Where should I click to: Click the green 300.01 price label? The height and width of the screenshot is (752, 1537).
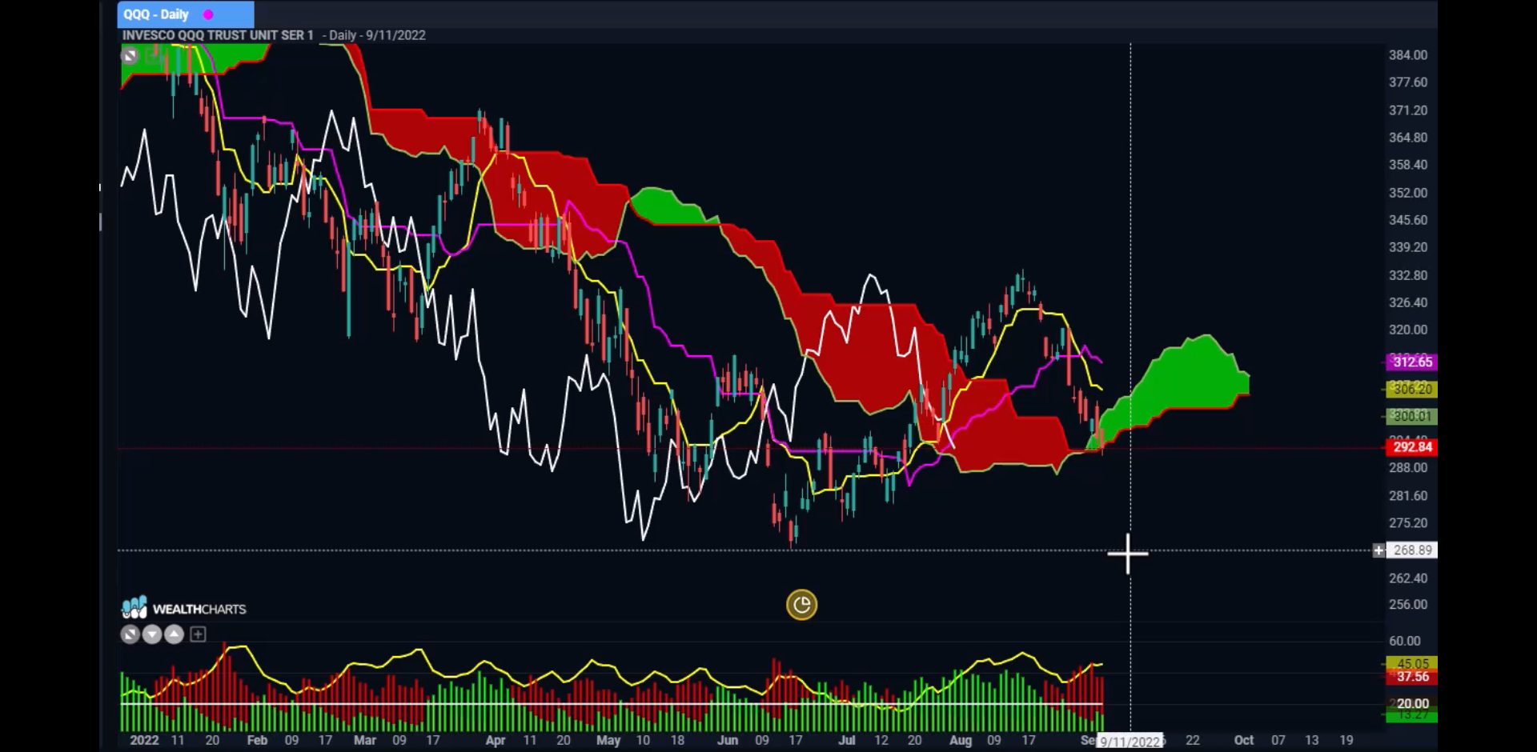1411,416
